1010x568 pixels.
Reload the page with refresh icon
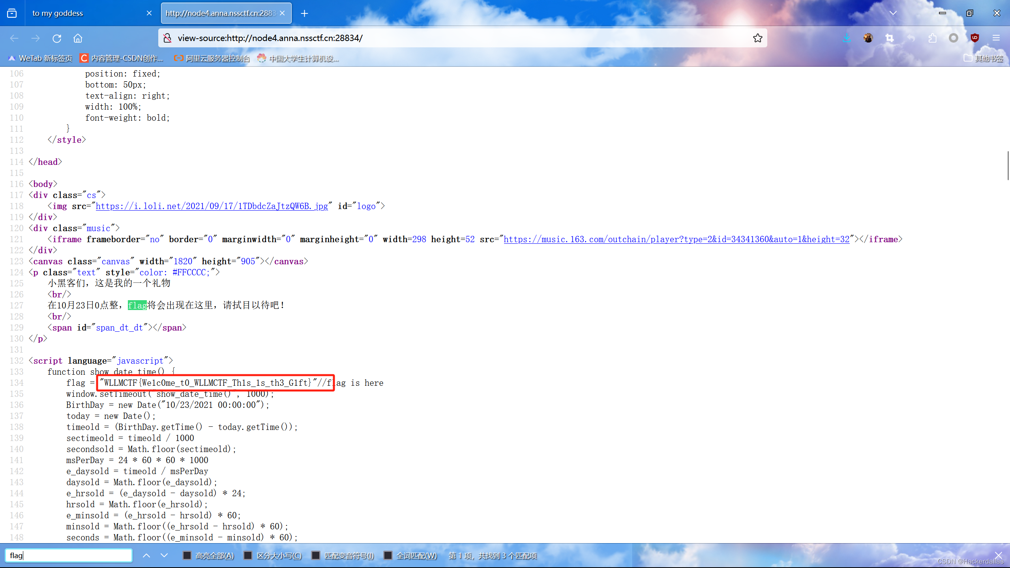click(x=57, y=38)
